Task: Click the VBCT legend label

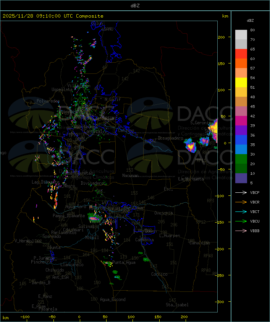Action: (255, 212)
